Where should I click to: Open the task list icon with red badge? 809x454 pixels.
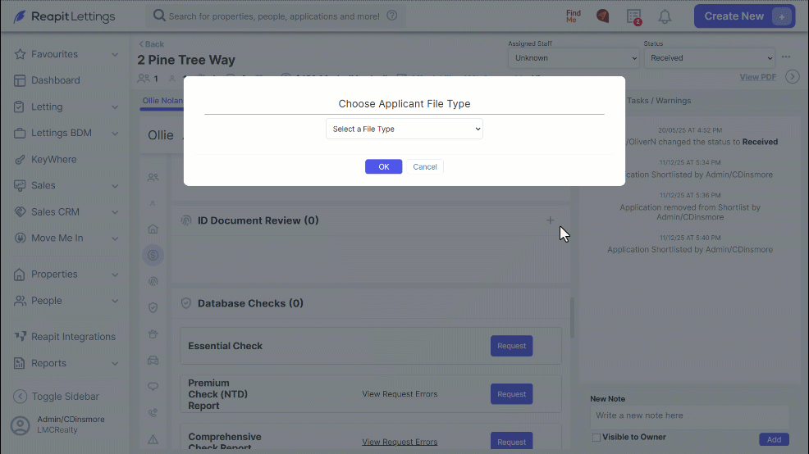click(x=634, y=16)
